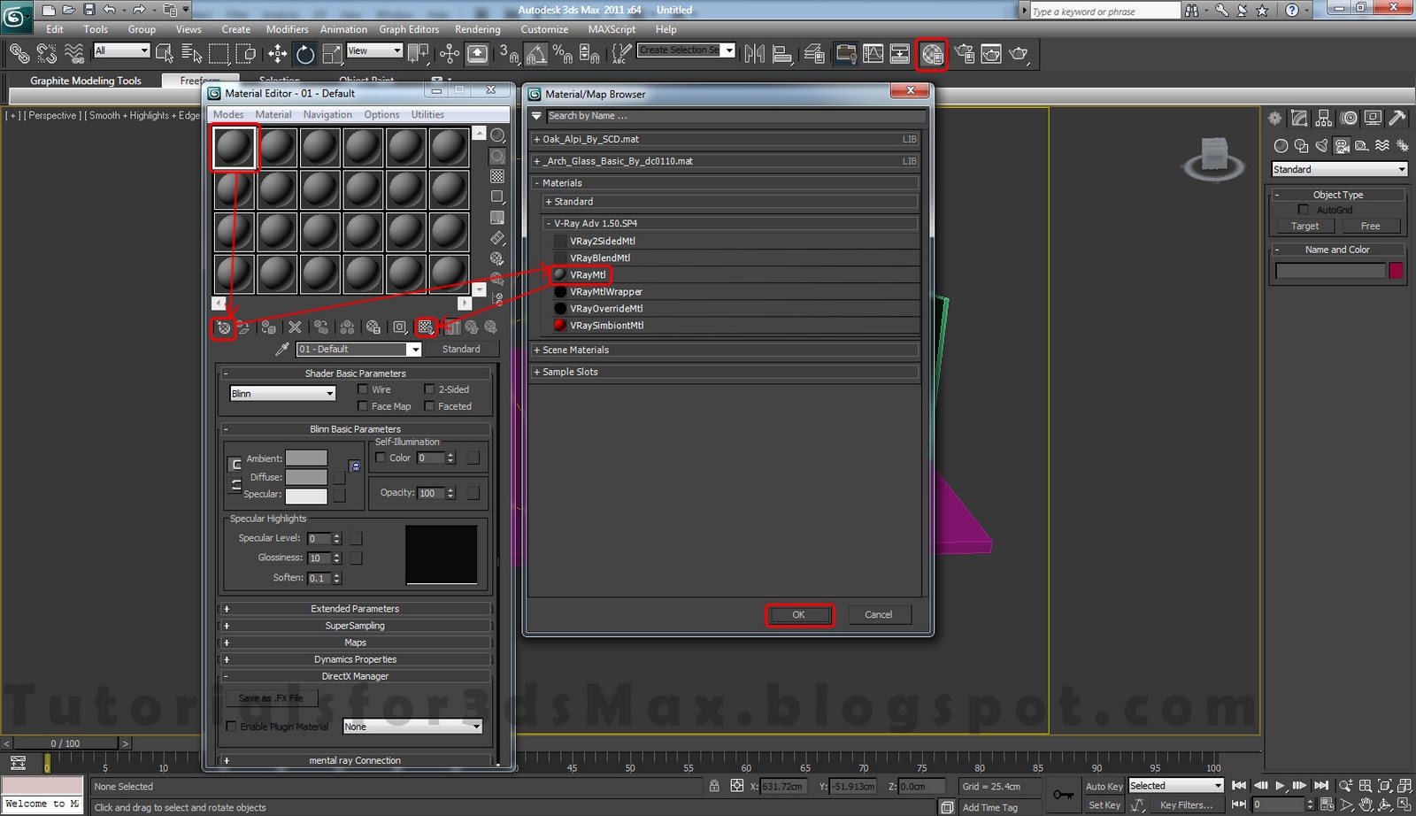Click Get Material icon in Material Editor
This screenshot has width=1416, height=816.
click(224, 327)
